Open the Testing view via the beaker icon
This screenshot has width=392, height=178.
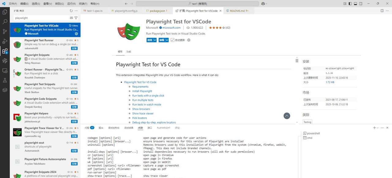click(5, 80)
